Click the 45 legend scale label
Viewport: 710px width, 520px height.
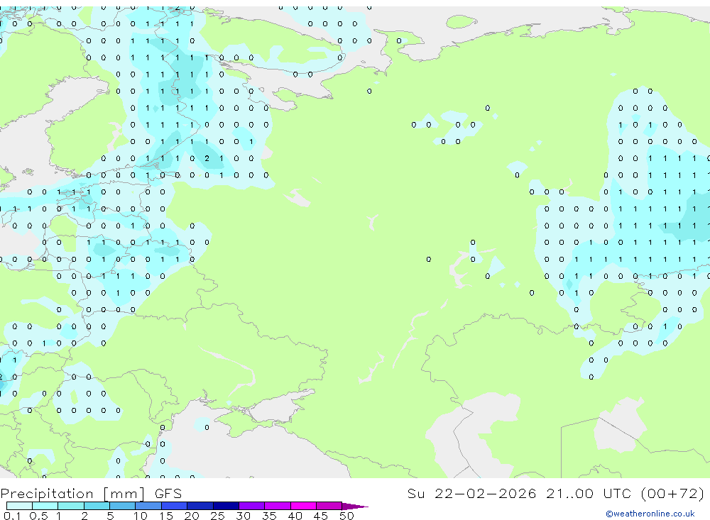[x=321, y=516]
